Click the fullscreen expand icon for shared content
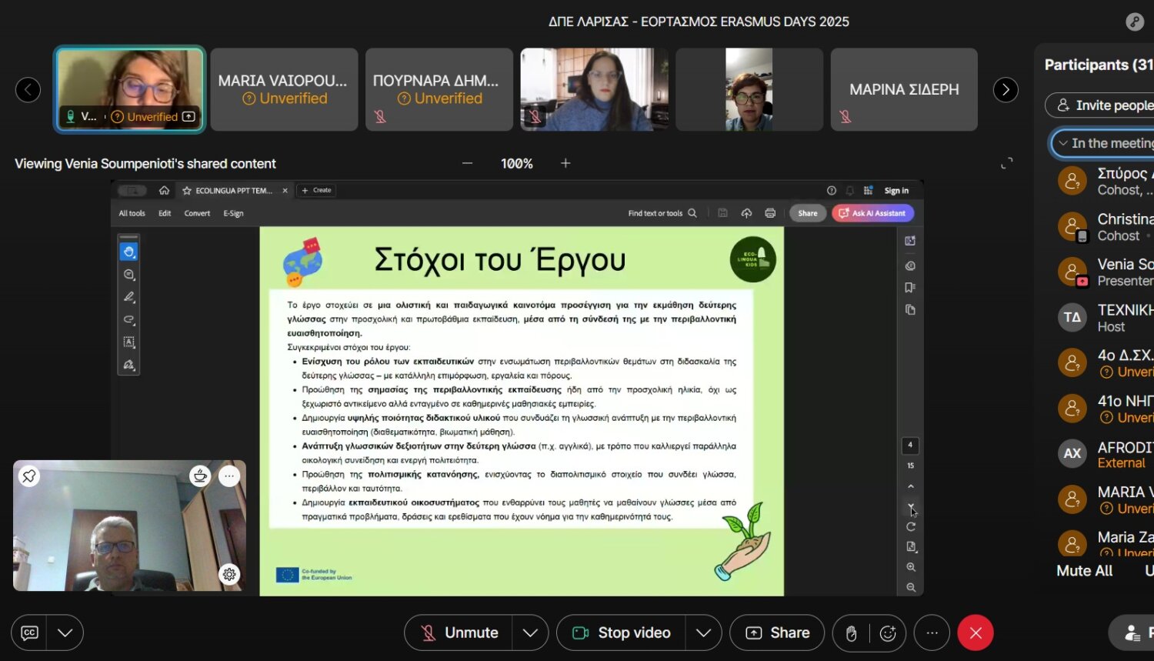Image resolution: width=1154 pixels, height=661 pixels. point(1006,163)
